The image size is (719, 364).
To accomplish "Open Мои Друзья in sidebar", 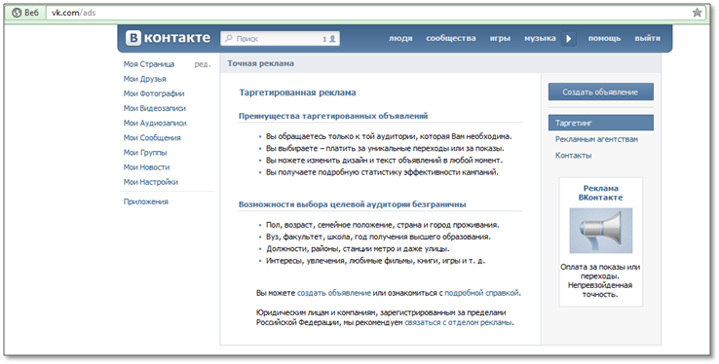I will 145,79.
